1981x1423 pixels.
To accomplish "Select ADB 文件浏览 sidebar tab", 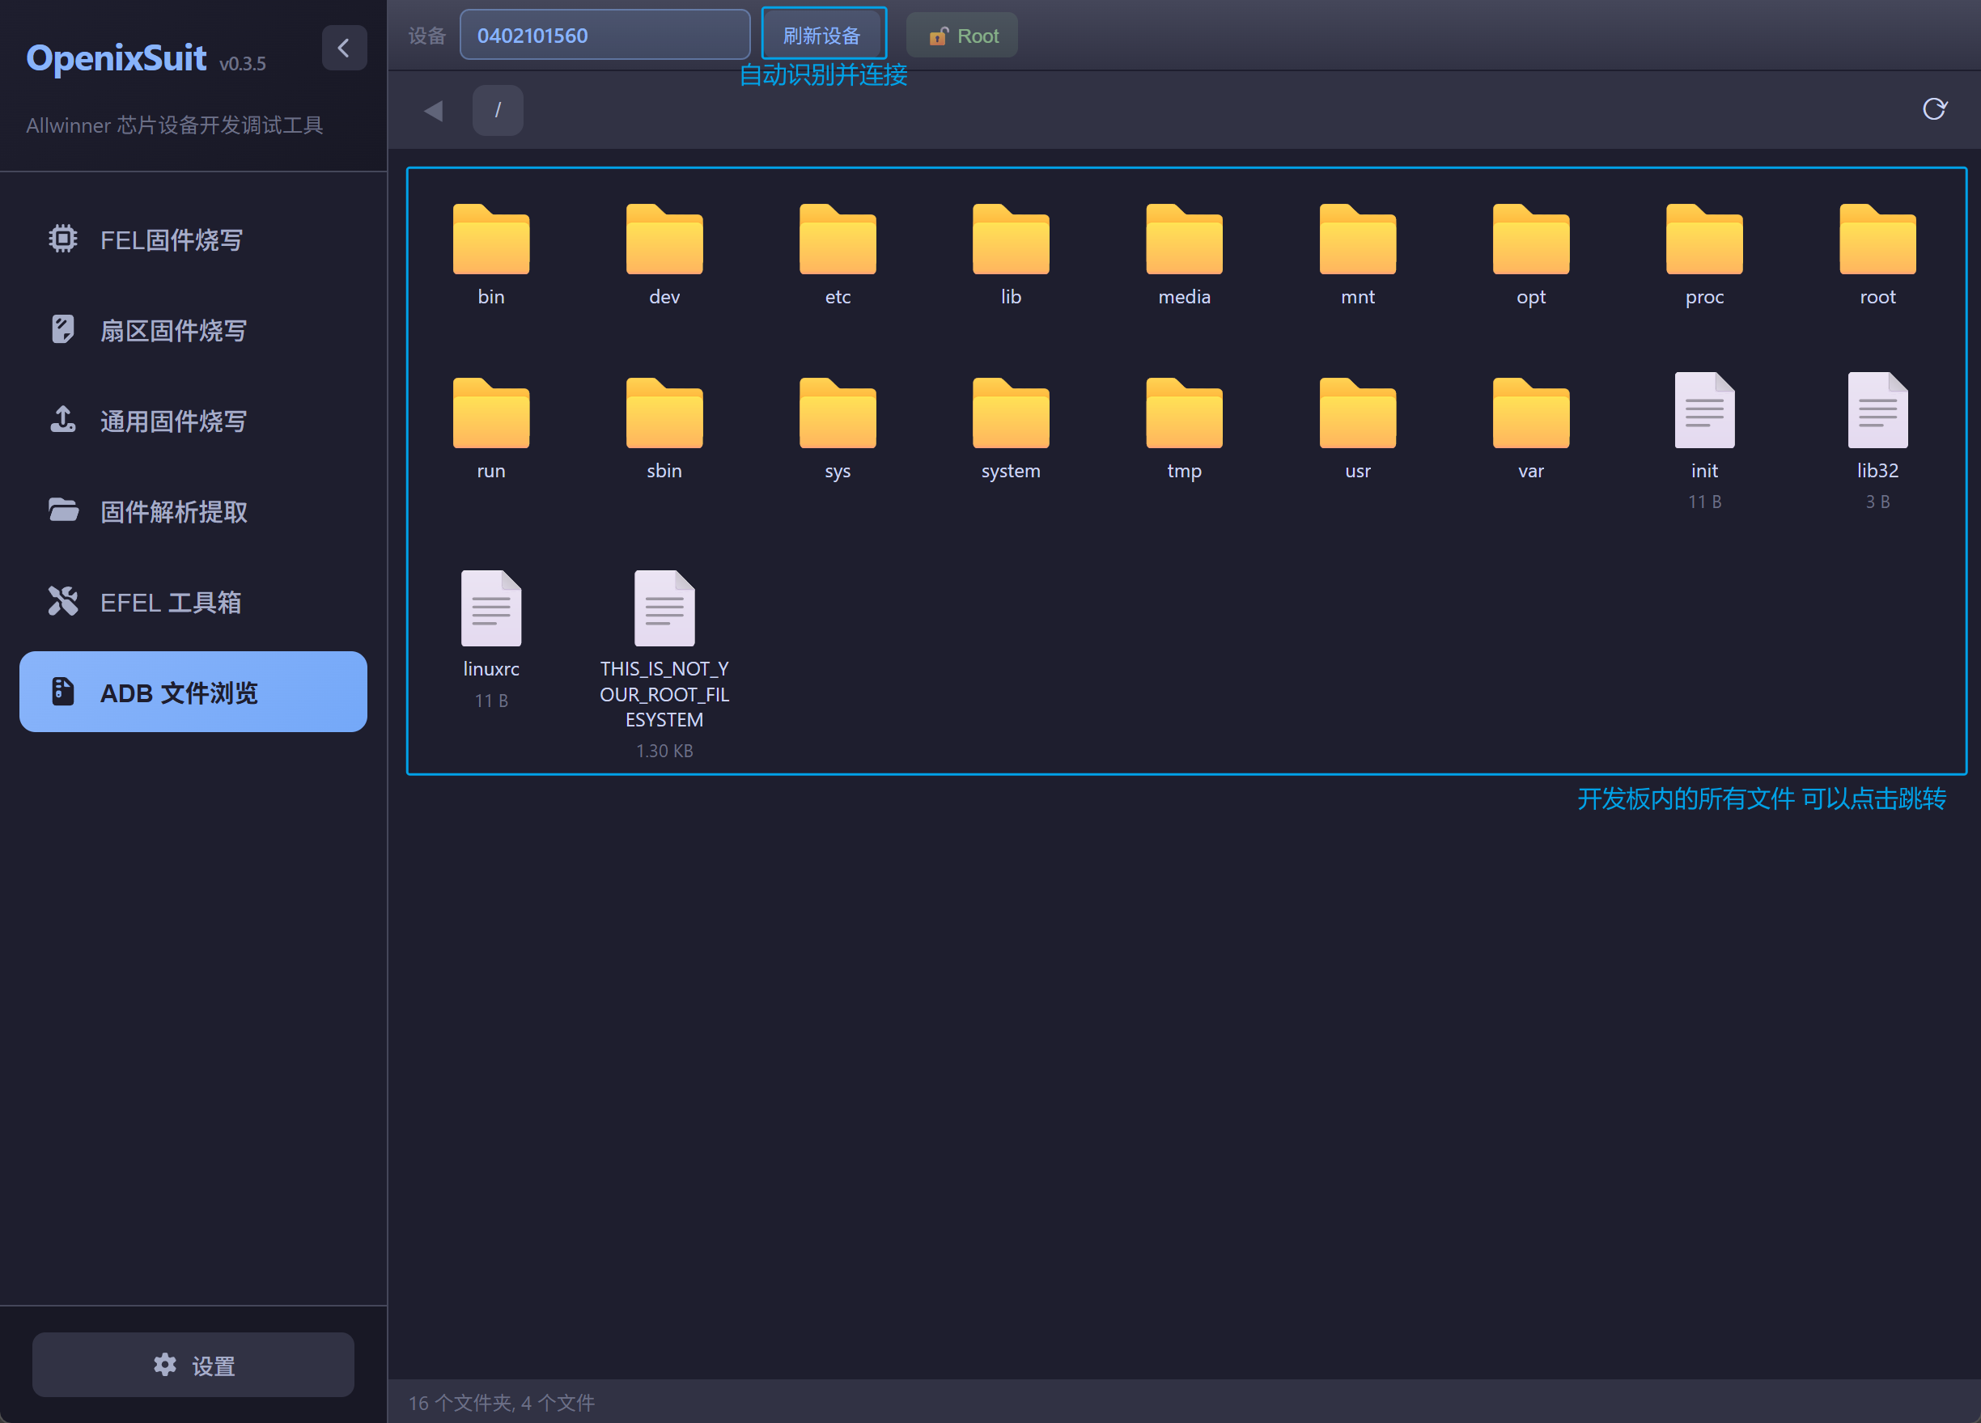I will [193, 692].
